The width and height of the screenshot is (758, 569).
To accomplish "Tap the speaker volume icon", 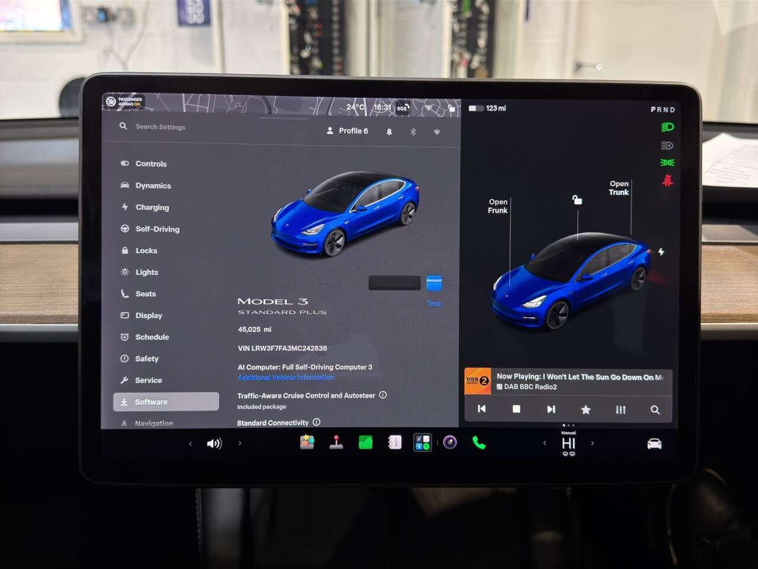I will pos(214,443).
